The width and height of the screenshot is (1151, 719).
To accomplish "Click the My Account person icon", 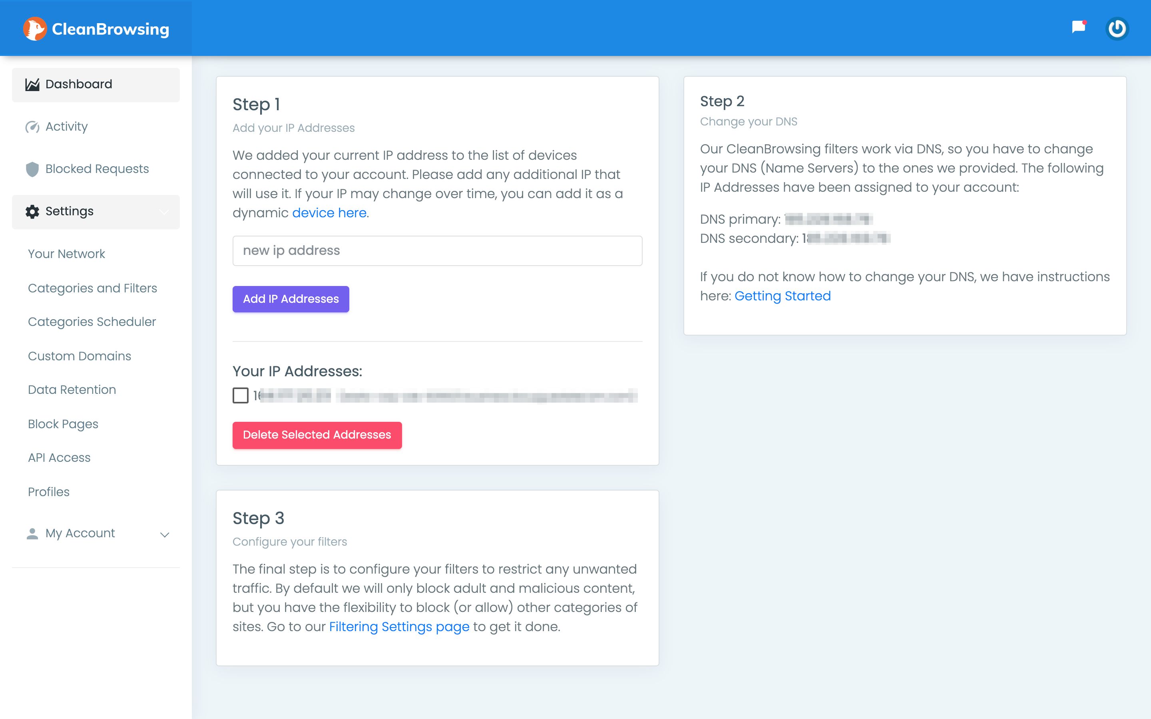I will [32, 534].
